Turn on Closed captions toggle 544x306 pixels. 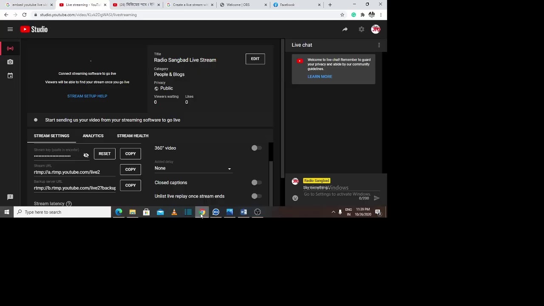coord(256,183)
